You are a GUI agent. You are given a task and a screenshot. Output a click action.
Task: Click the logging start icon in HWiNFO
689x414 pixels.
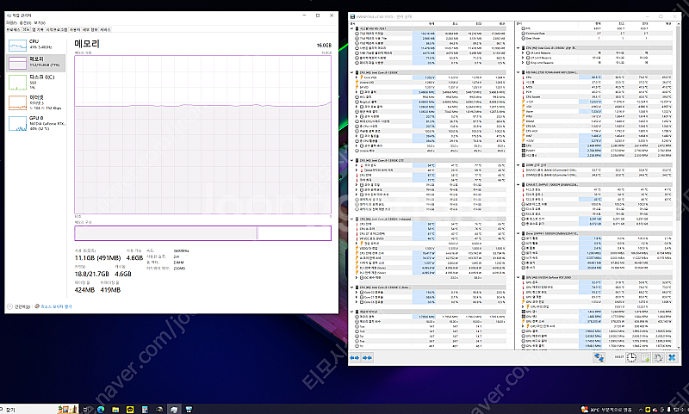(x=644, y=358)
